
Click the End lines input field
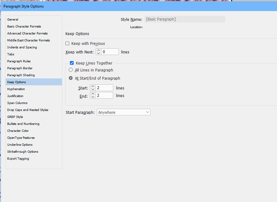[104, 95]
